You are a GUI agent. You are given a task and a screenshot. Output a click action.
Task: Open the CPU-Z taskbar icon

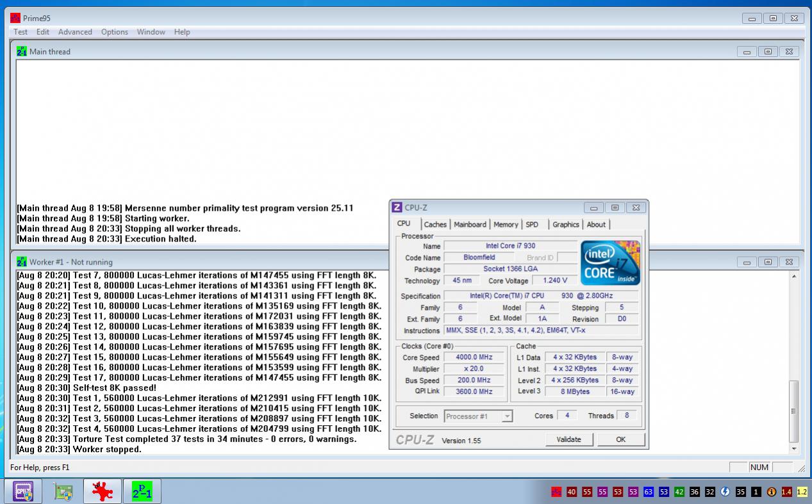pyautogui.click(x=23, y=491)
